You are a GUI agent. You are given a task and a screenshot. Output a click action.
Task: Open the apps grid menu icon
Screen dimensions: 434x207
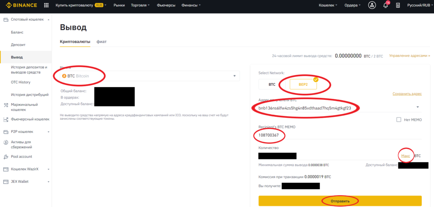[46, 5]
